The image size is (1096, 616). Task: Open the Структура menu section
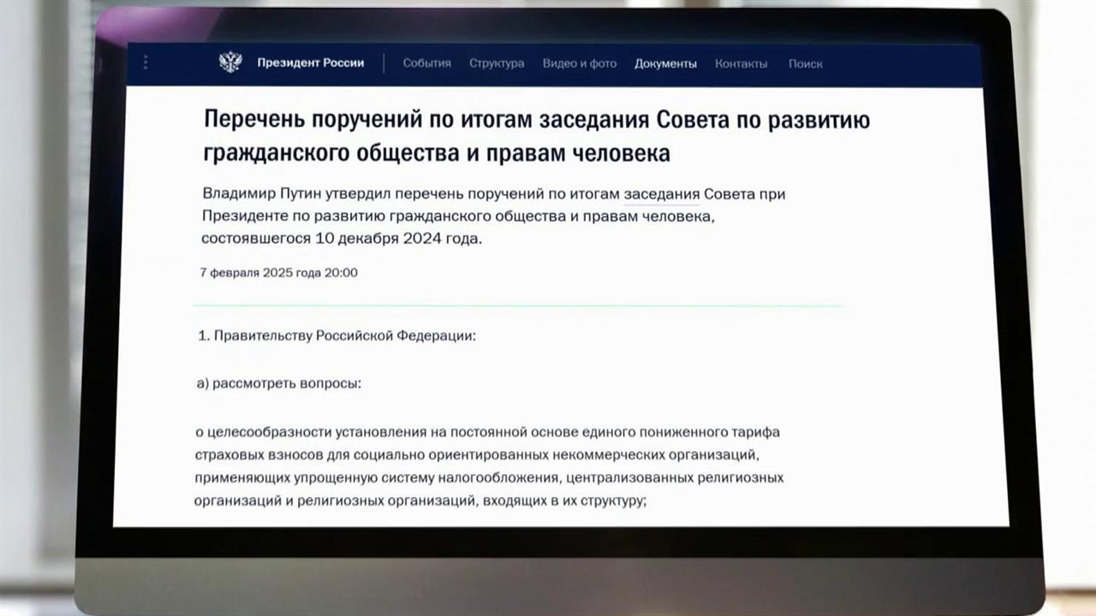tap(497, 63)
